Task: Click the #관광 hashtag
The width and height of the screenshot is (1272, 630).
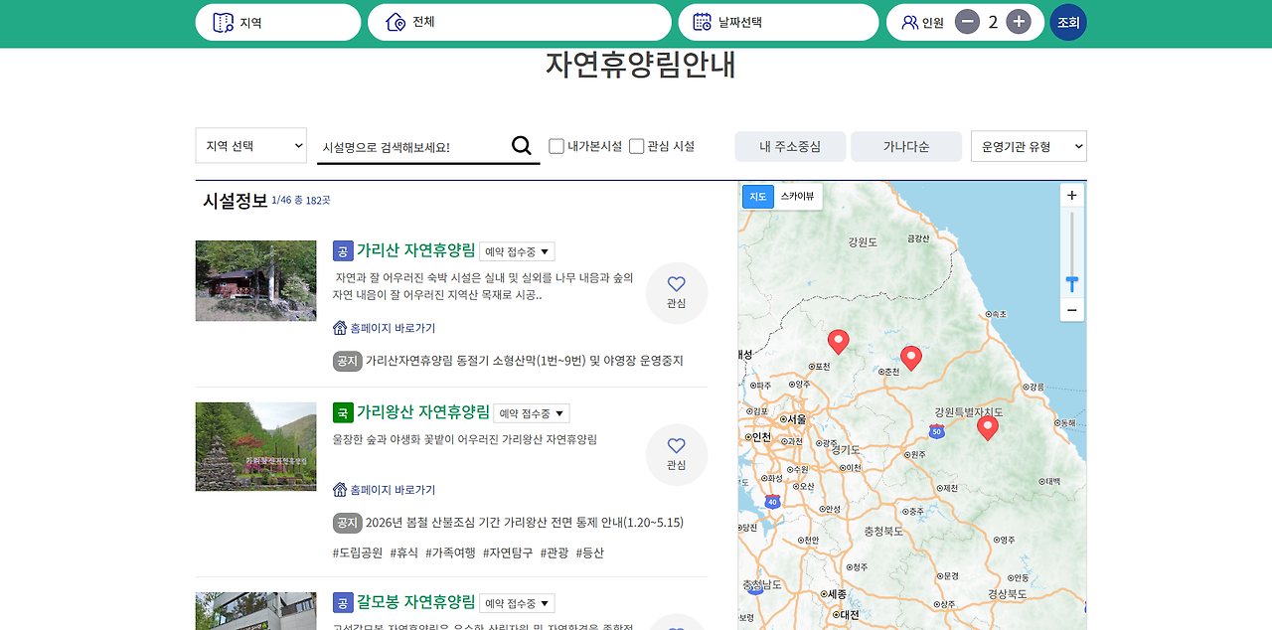Action: click(x=555, y=552)
